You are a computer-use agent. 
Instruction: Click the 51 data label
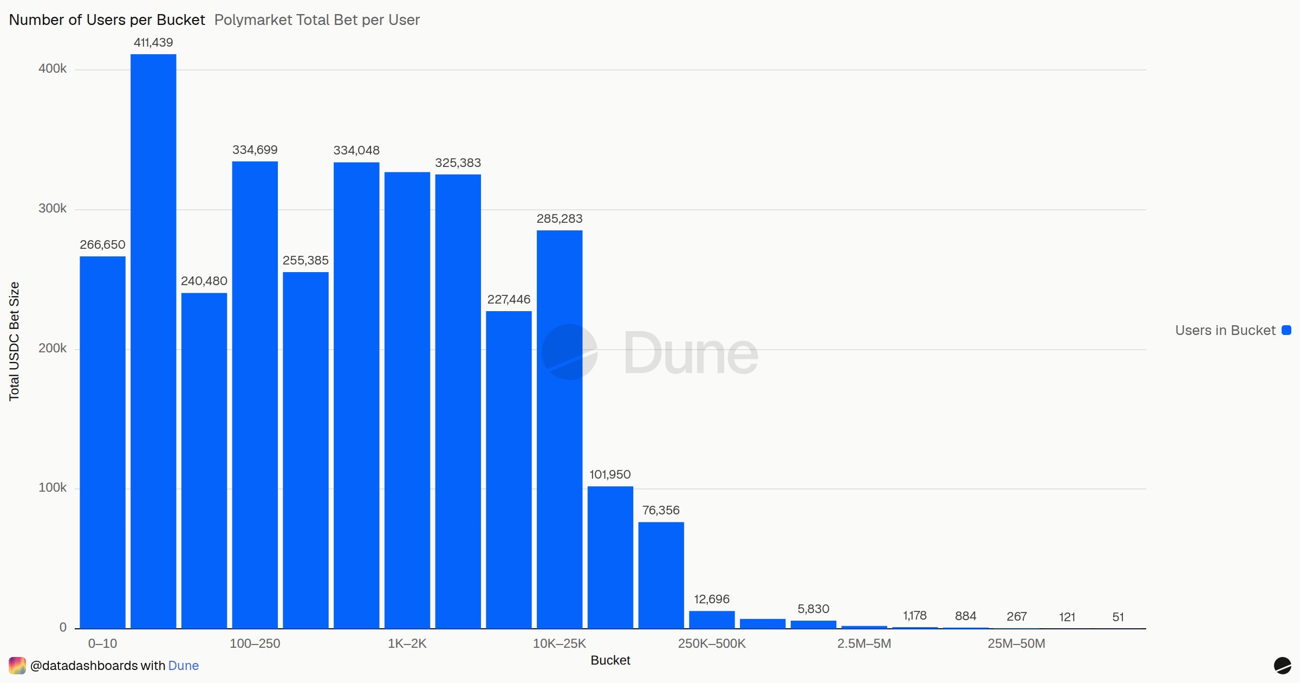point(1118,617)
